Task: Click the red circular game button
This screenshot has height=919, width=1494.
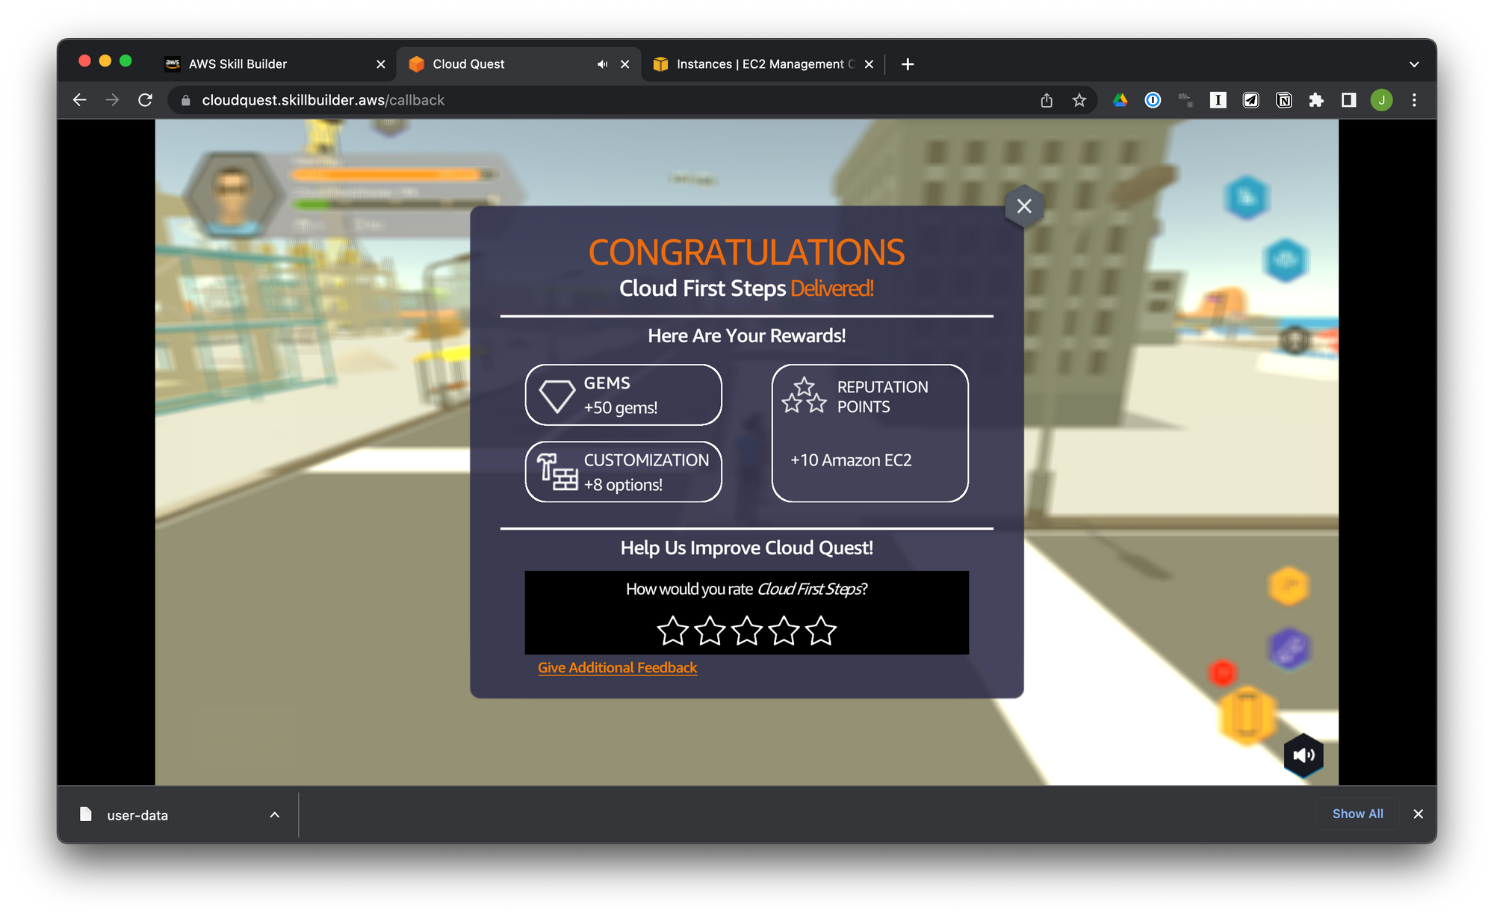Action: [1223, 673]
